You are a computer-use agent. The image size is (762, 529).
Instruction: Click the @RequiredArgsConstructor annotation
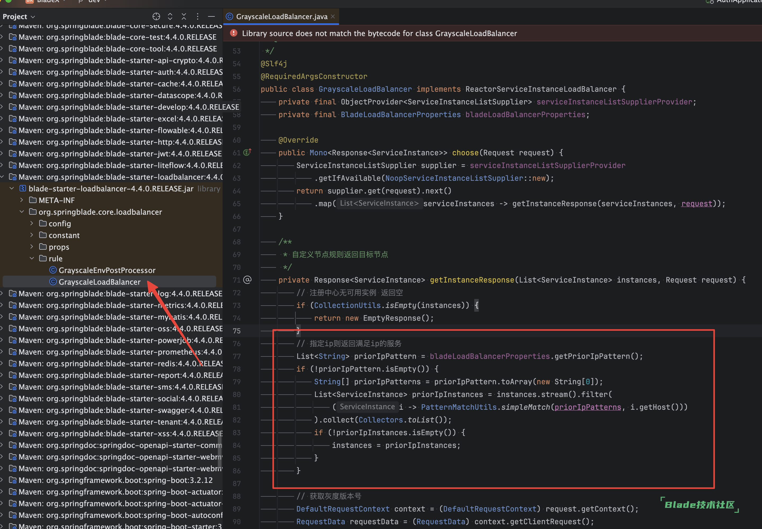pyautogui.click(x=314, y=76)
